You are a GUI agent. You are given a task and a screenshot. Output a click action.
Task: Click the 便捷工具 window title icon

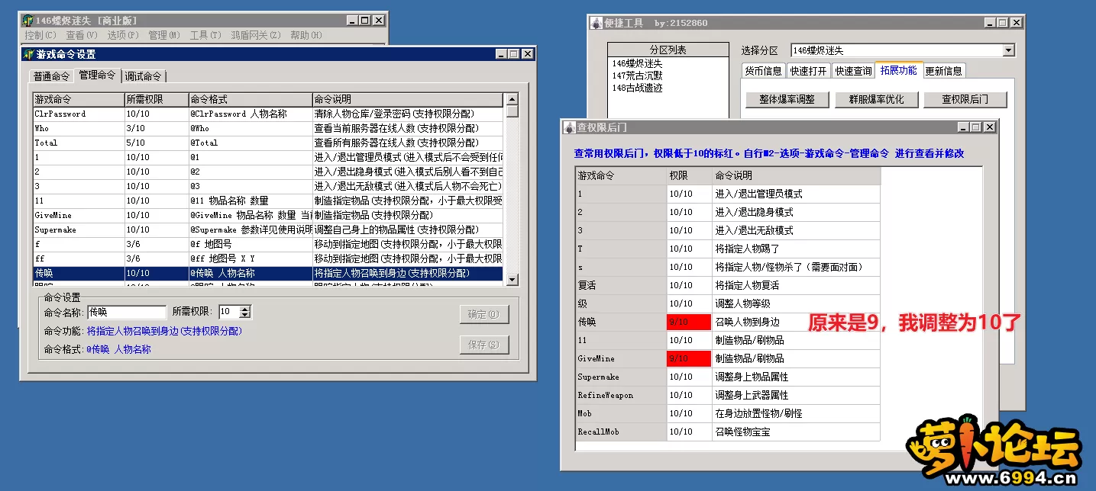click(x=596, y=23)
